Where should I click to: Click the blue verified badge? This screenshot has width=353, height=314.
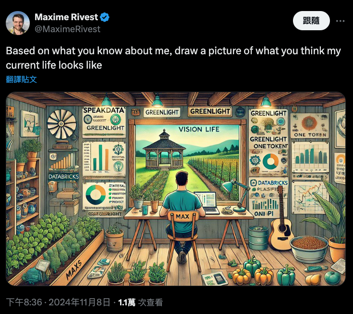105,17
